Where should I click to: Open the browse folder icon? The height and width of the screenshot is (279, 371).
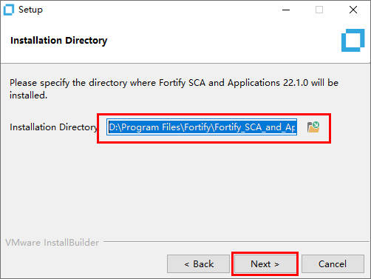click(313, 127)
